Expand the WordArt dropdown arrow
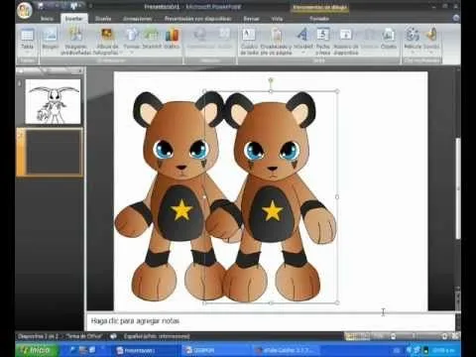The width and height of the screenshot is (476, 357). pos(302,53)
